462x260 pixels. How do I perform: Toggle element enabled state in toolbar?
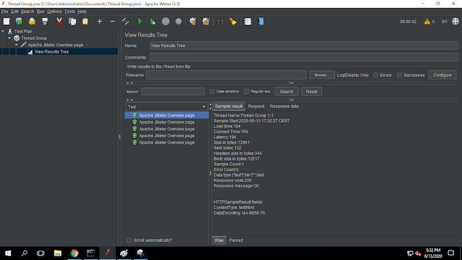click(x=125, y=21)
